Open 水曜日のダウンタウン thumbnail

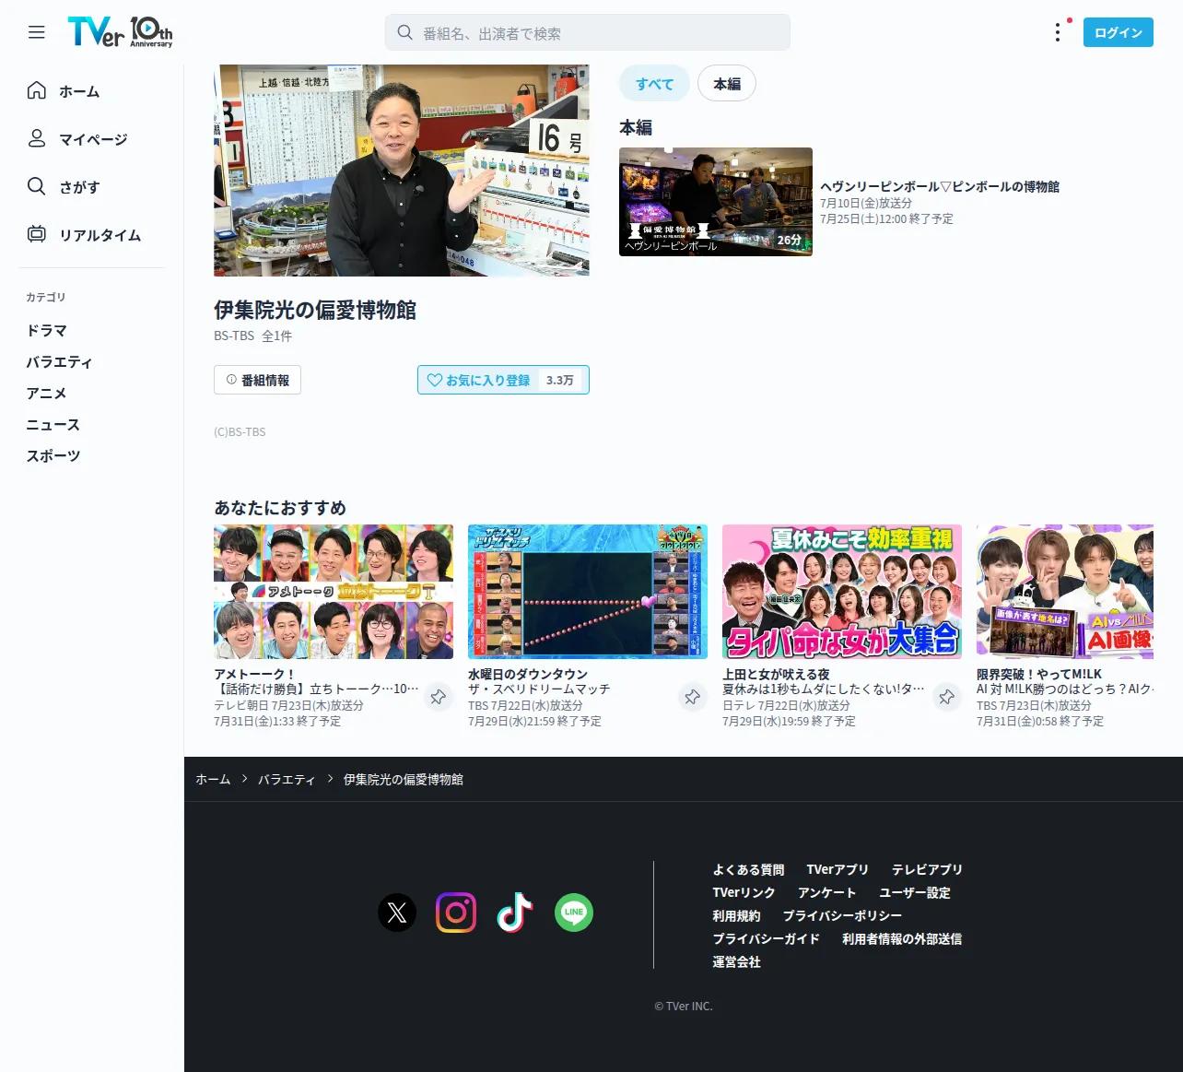point(588,592)
